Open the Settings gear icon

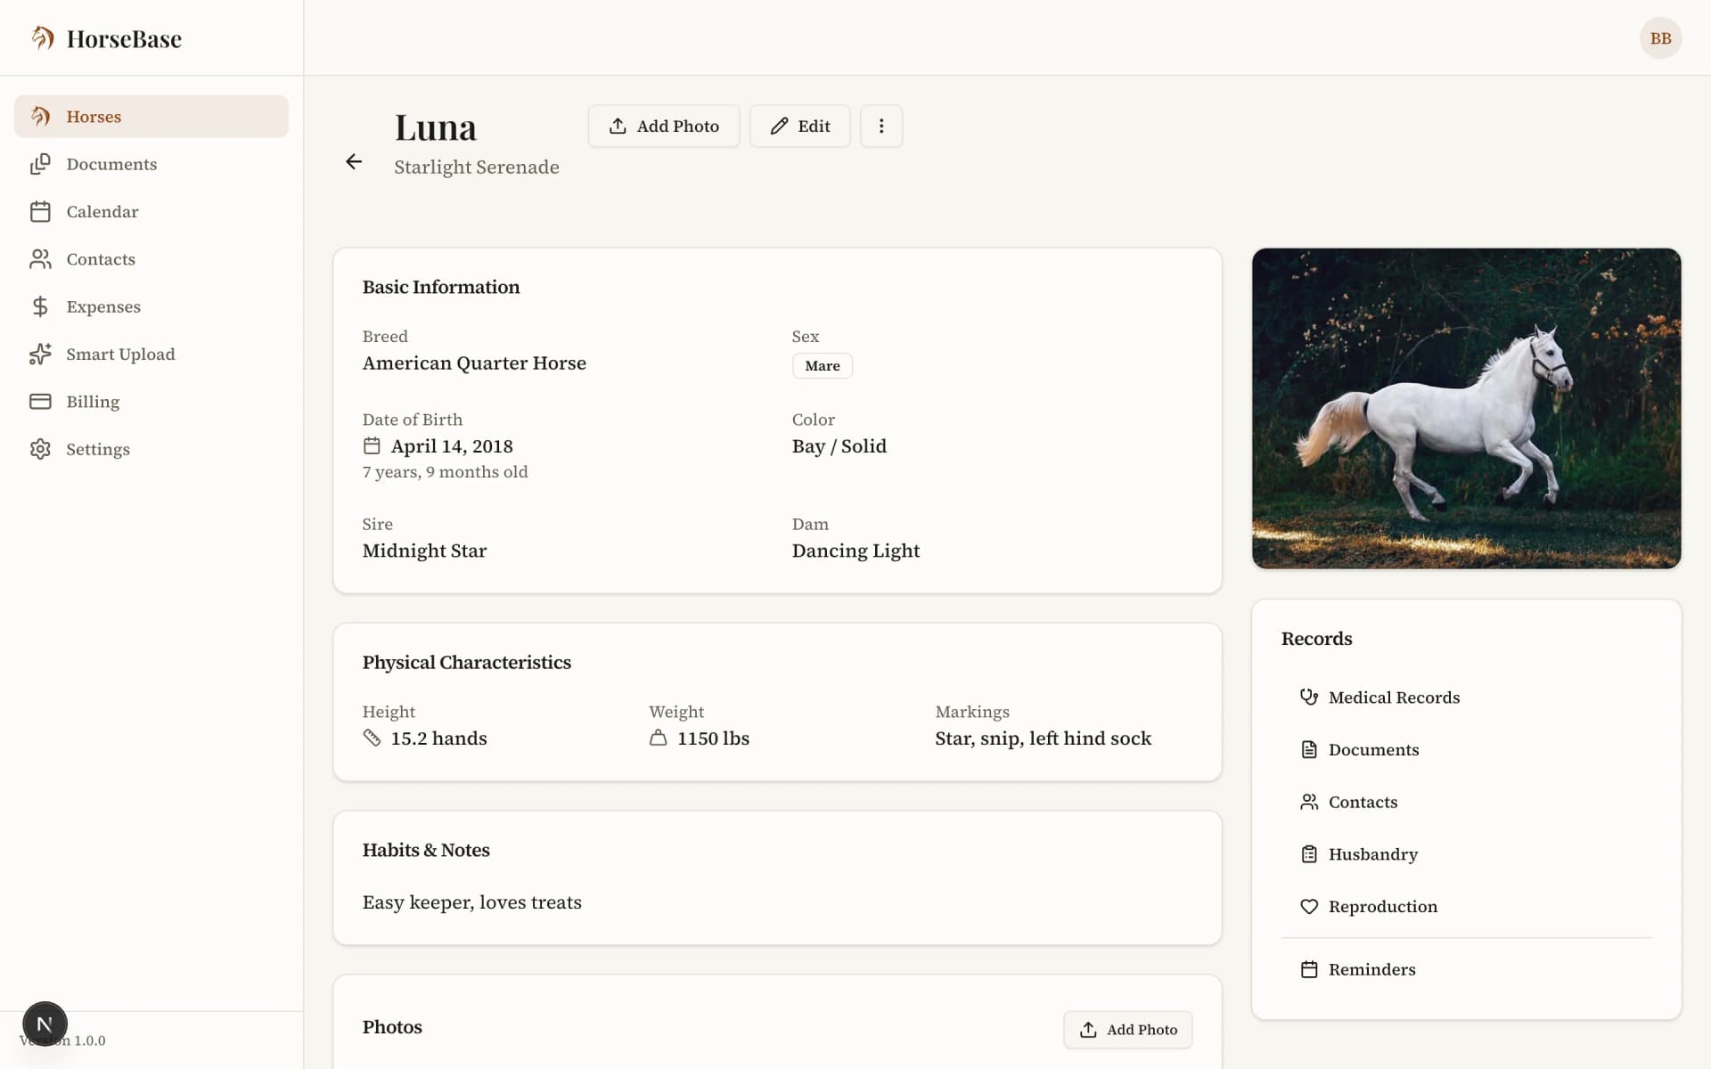pos(41,449)
